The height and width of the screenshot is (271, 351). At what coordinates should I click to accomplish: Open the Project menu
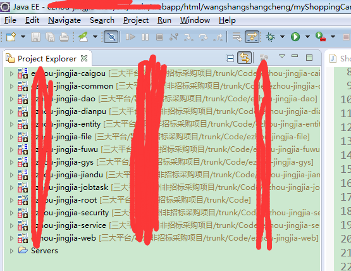(136, 20)
